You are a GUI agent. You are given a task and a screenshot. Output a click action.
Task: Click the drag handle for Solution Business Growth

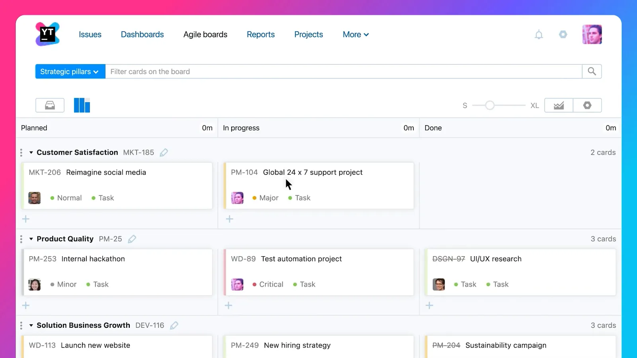(x=21, y=325)
